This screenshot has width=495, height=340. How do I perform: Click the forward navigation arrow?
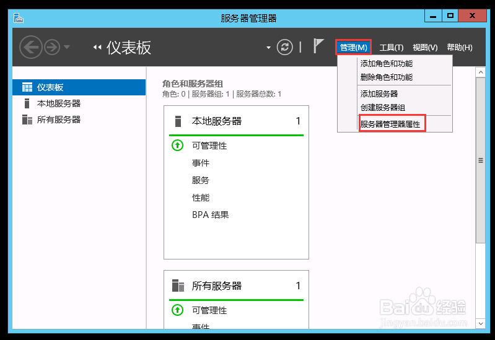(x=52, y=47)
